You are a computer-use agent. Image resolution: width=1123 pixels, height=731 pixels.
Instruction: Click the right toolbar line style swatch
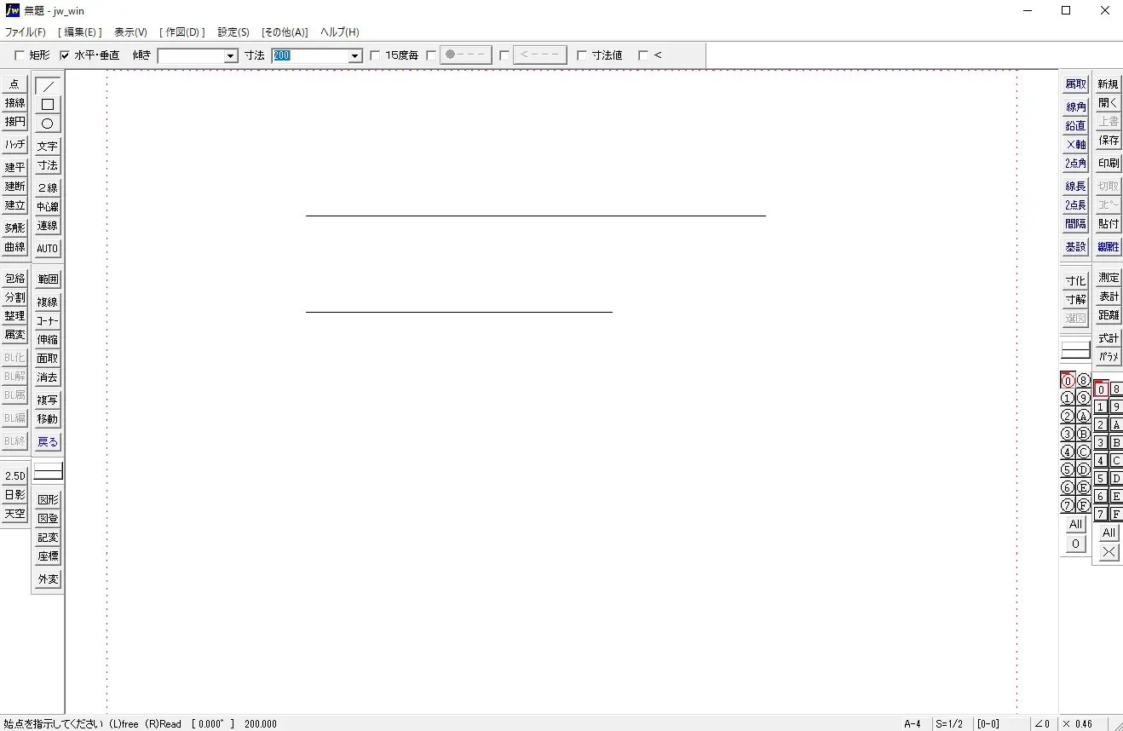pos(1076,350)
